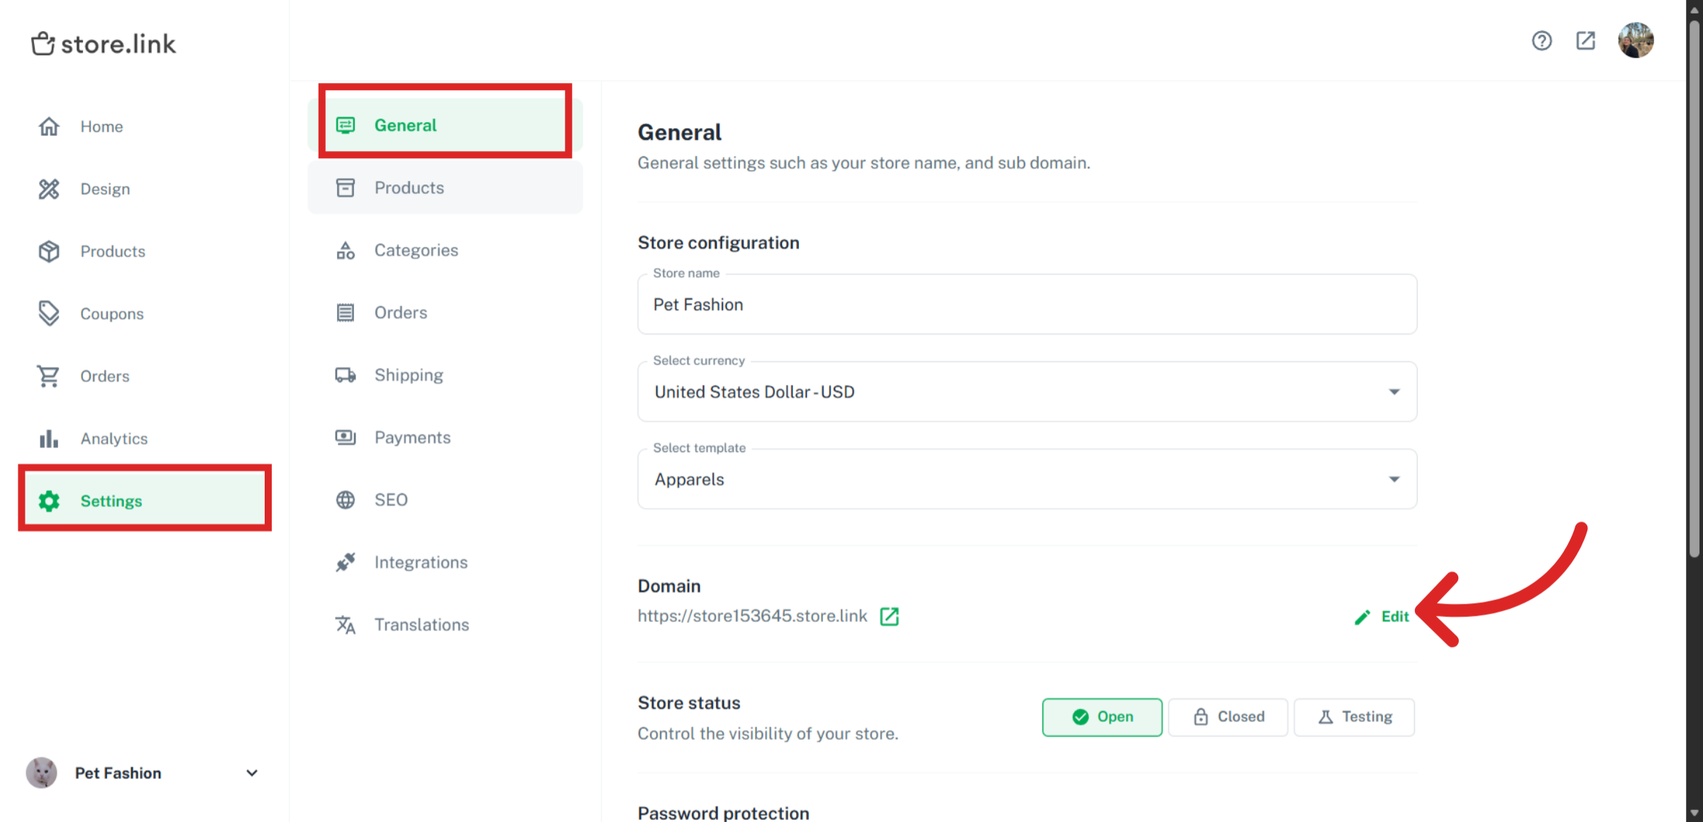Set store status to Closed

click(x=1228, y=717)
